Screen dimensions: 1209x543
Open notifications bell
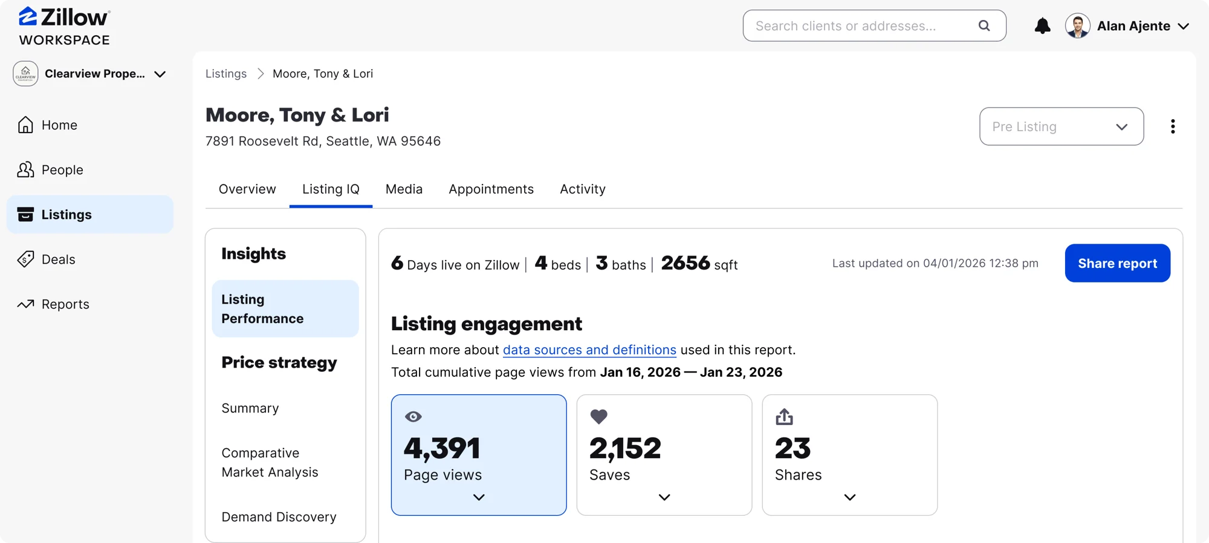pyautogui.click(x=1042, y=25)
